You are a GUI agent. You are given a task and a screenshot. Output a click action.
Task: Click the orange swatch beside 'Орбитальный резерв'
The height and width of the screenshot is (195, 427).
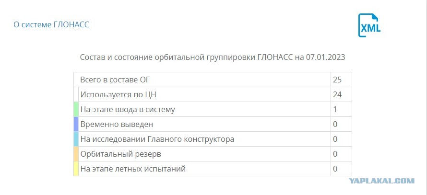pos(76,154)
